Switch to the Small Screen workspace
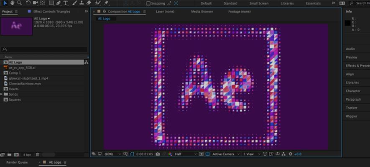Image resolution: width=370 pixels, height=167 pixels. [260, 3]
